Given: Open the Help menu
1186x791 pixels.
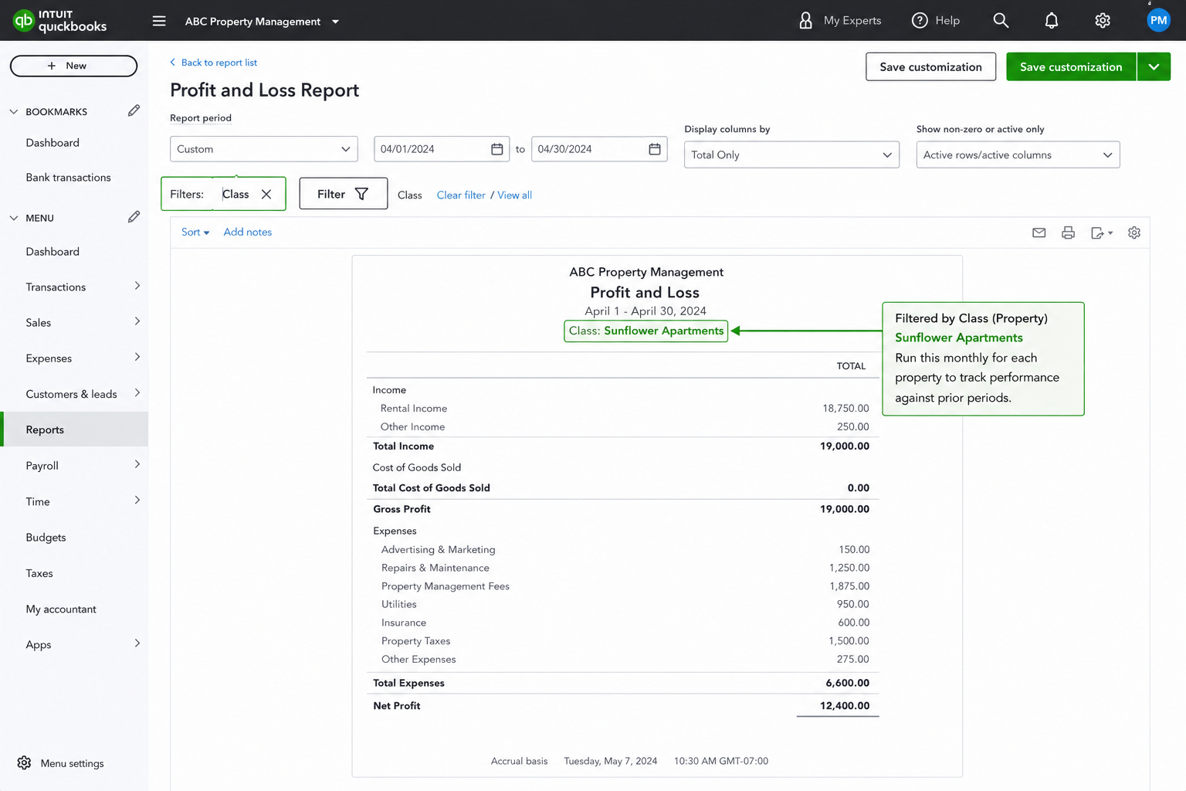Looking at the screenshot, I should [935, 21].
